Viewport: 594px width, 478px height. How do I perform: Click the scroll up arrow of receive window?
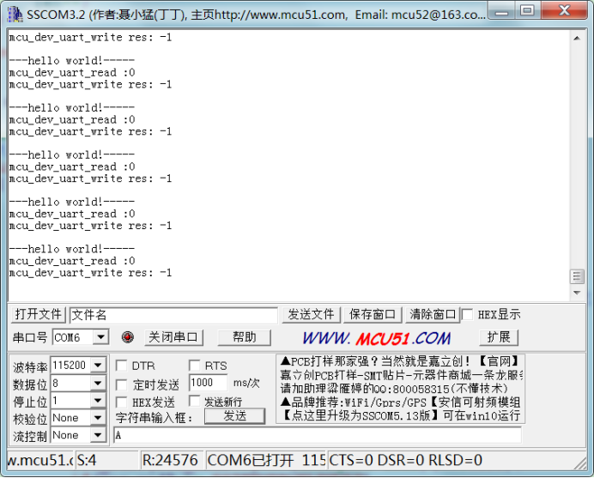[x=577, y=38]
